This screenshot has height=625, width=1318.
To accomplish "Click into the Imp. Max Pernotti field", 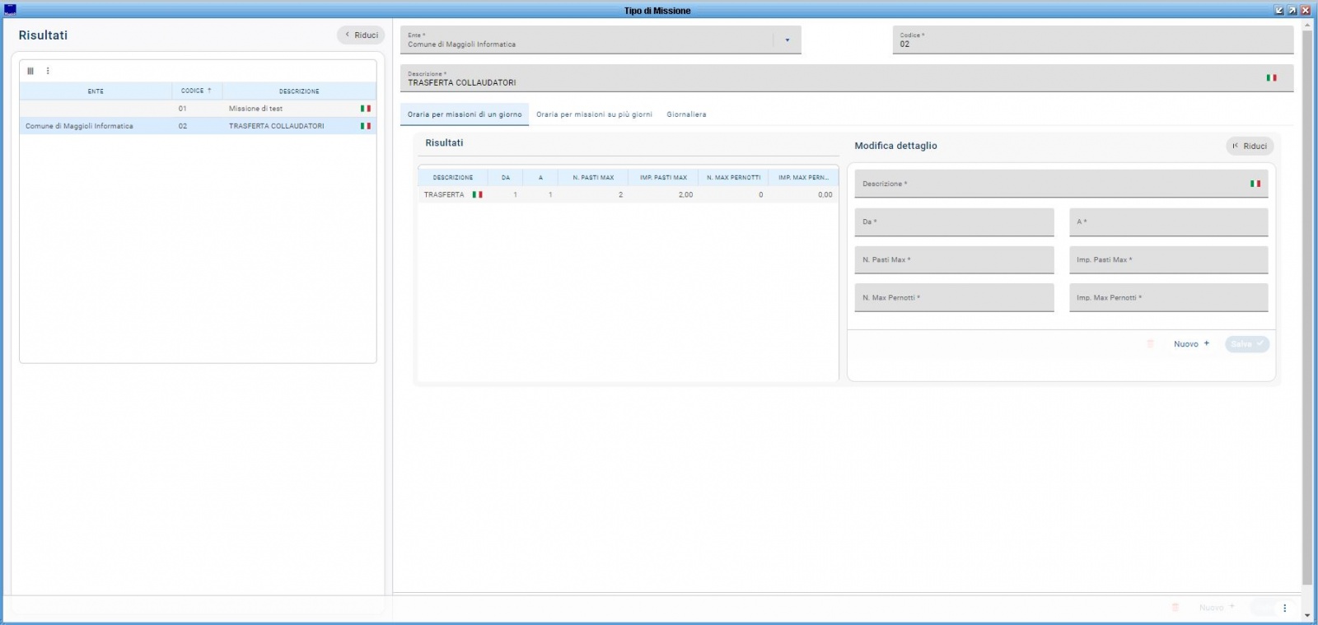I will (1168, 298).
